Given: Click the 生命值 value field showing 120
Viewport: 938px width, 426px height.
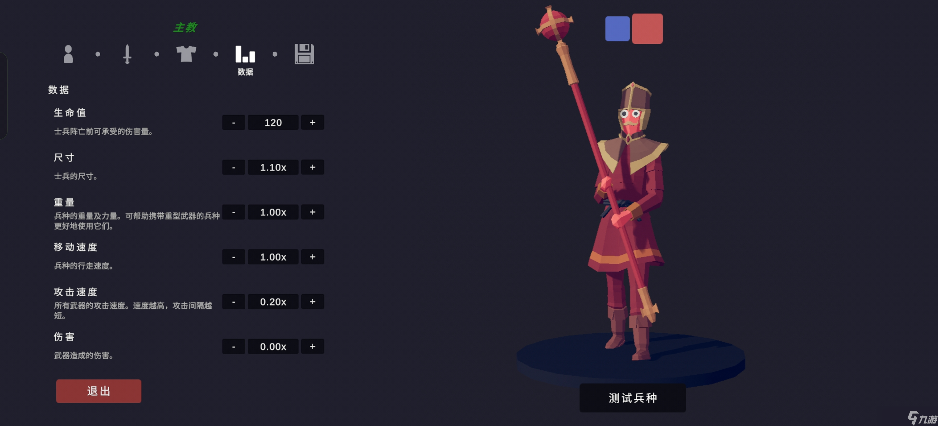Looking at the screenshot, I should click(x=273, y=123).
